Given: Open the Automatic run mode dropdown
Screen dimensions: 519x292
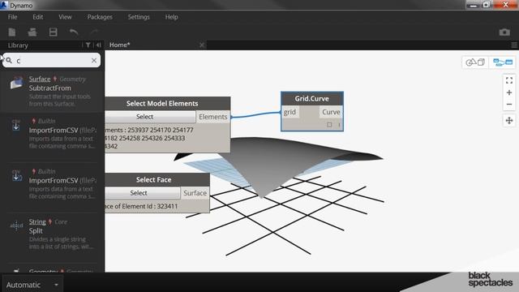Looking at the screenshot, I should 32,285.
